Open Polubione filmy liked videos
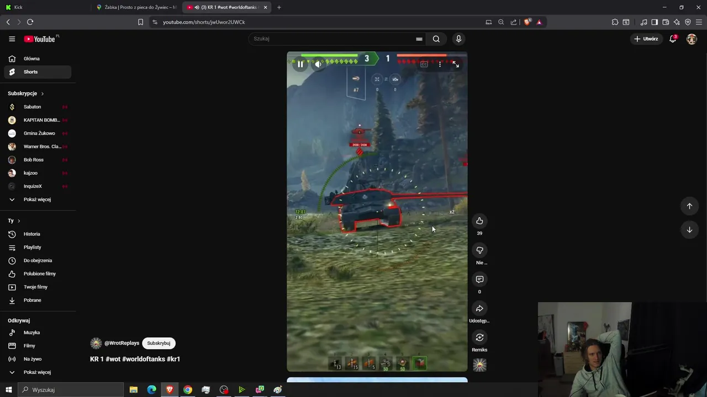The height and width of the screenshot is (397, 707). [x=37, y=273]
